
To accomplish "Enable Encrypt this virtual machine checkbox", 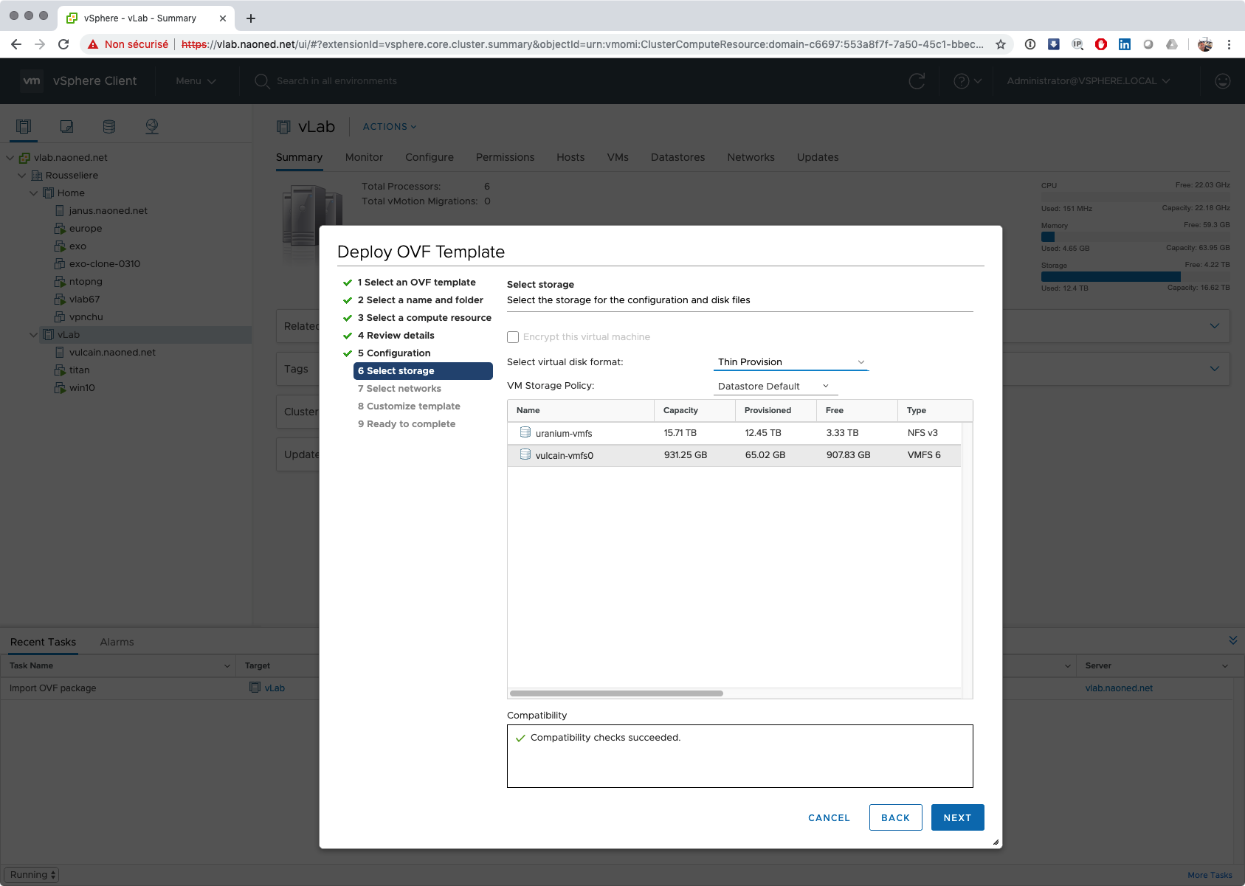I will (x=513, y=337).
